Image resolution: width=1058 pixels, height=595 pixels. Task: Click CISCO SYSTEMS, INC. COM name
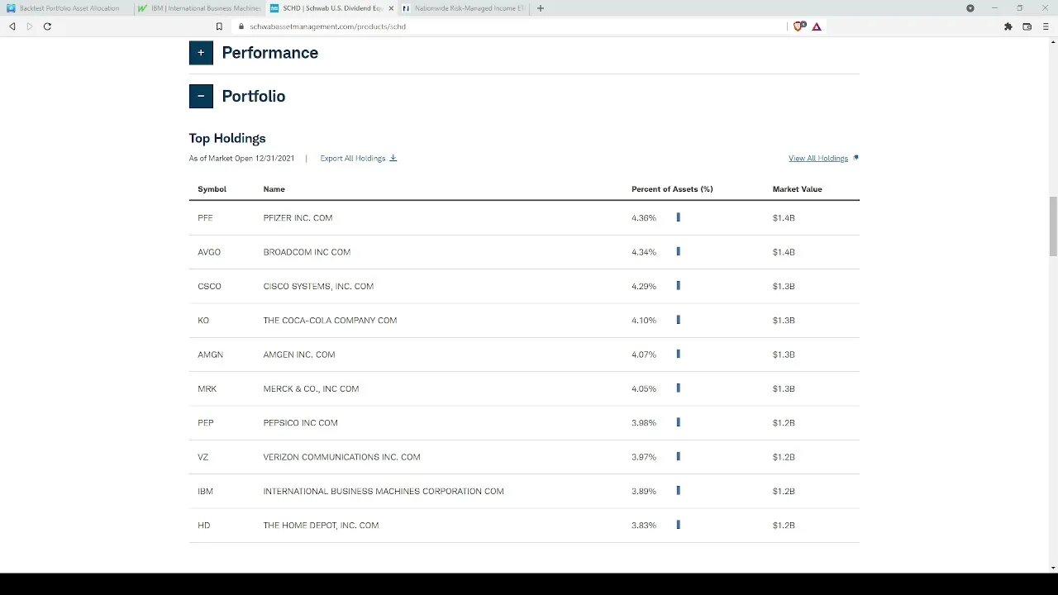pos(318,287)
